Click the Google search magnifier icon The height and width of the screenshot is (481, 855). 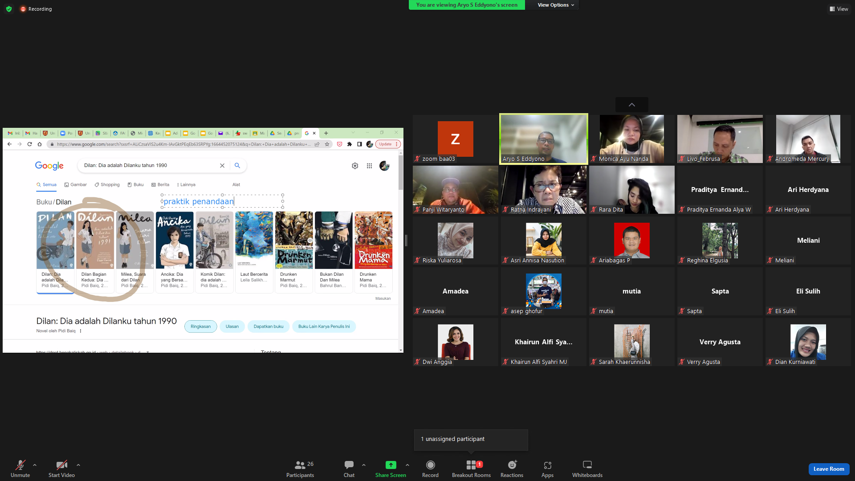click(237, 165)
